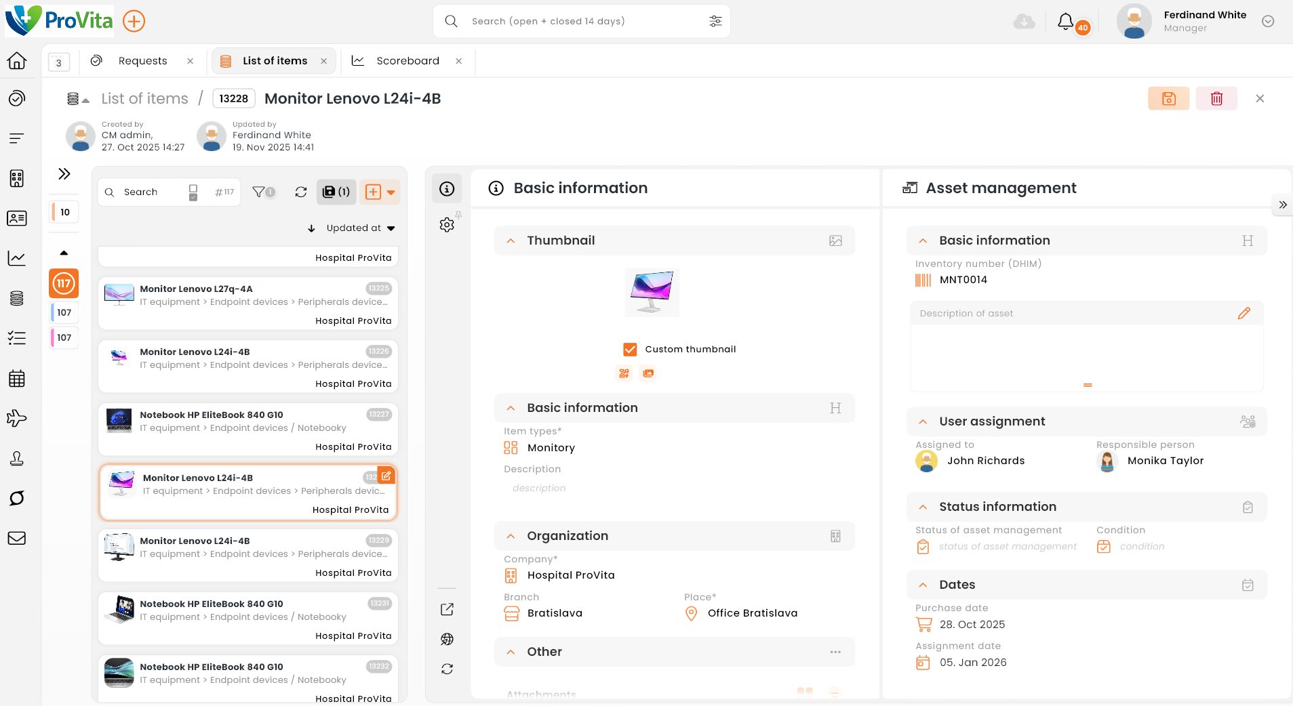Edit description of asset pencil icon

1244,314
